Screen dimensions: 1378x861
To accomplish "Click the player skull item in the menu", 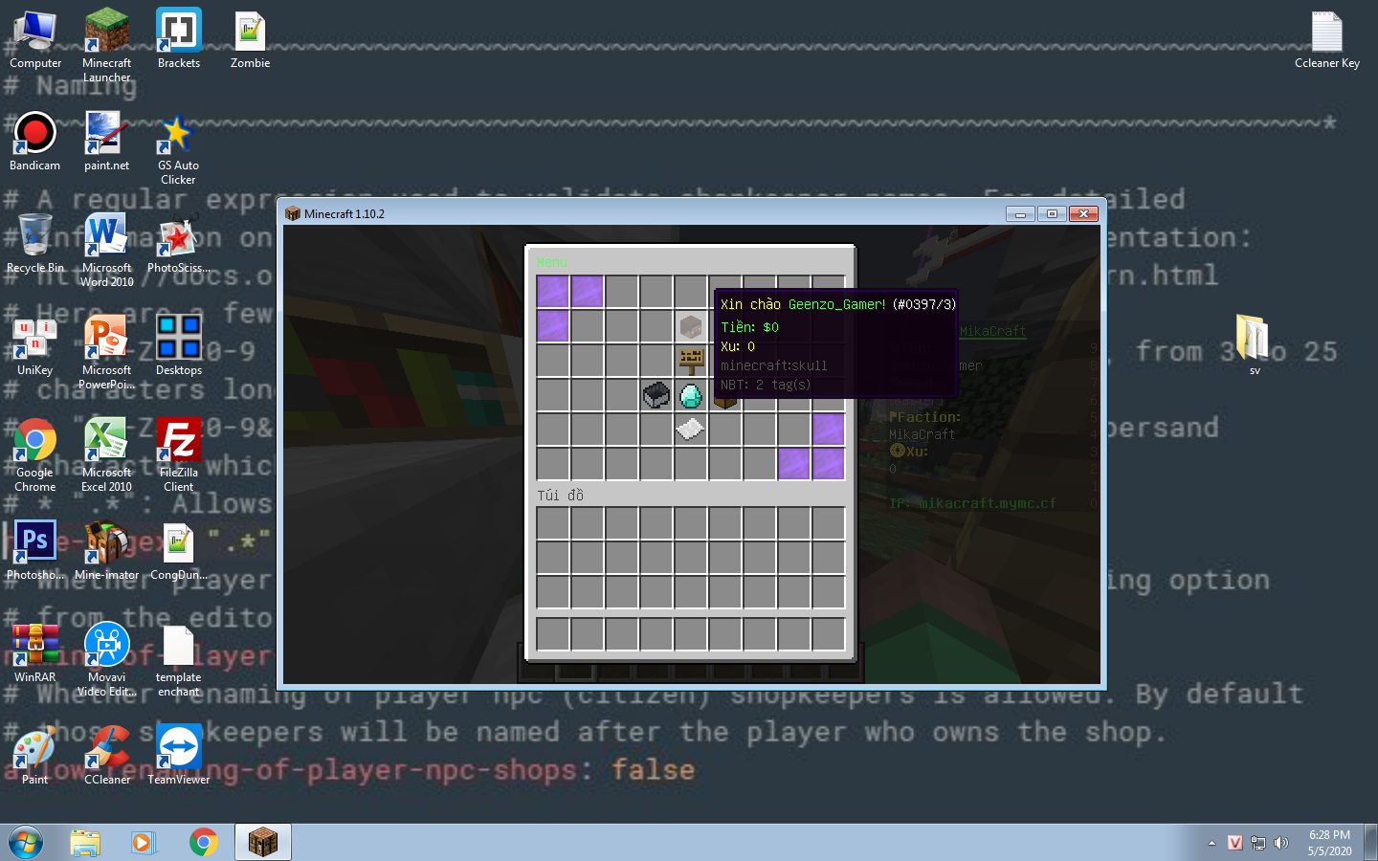I will point(691,326).
